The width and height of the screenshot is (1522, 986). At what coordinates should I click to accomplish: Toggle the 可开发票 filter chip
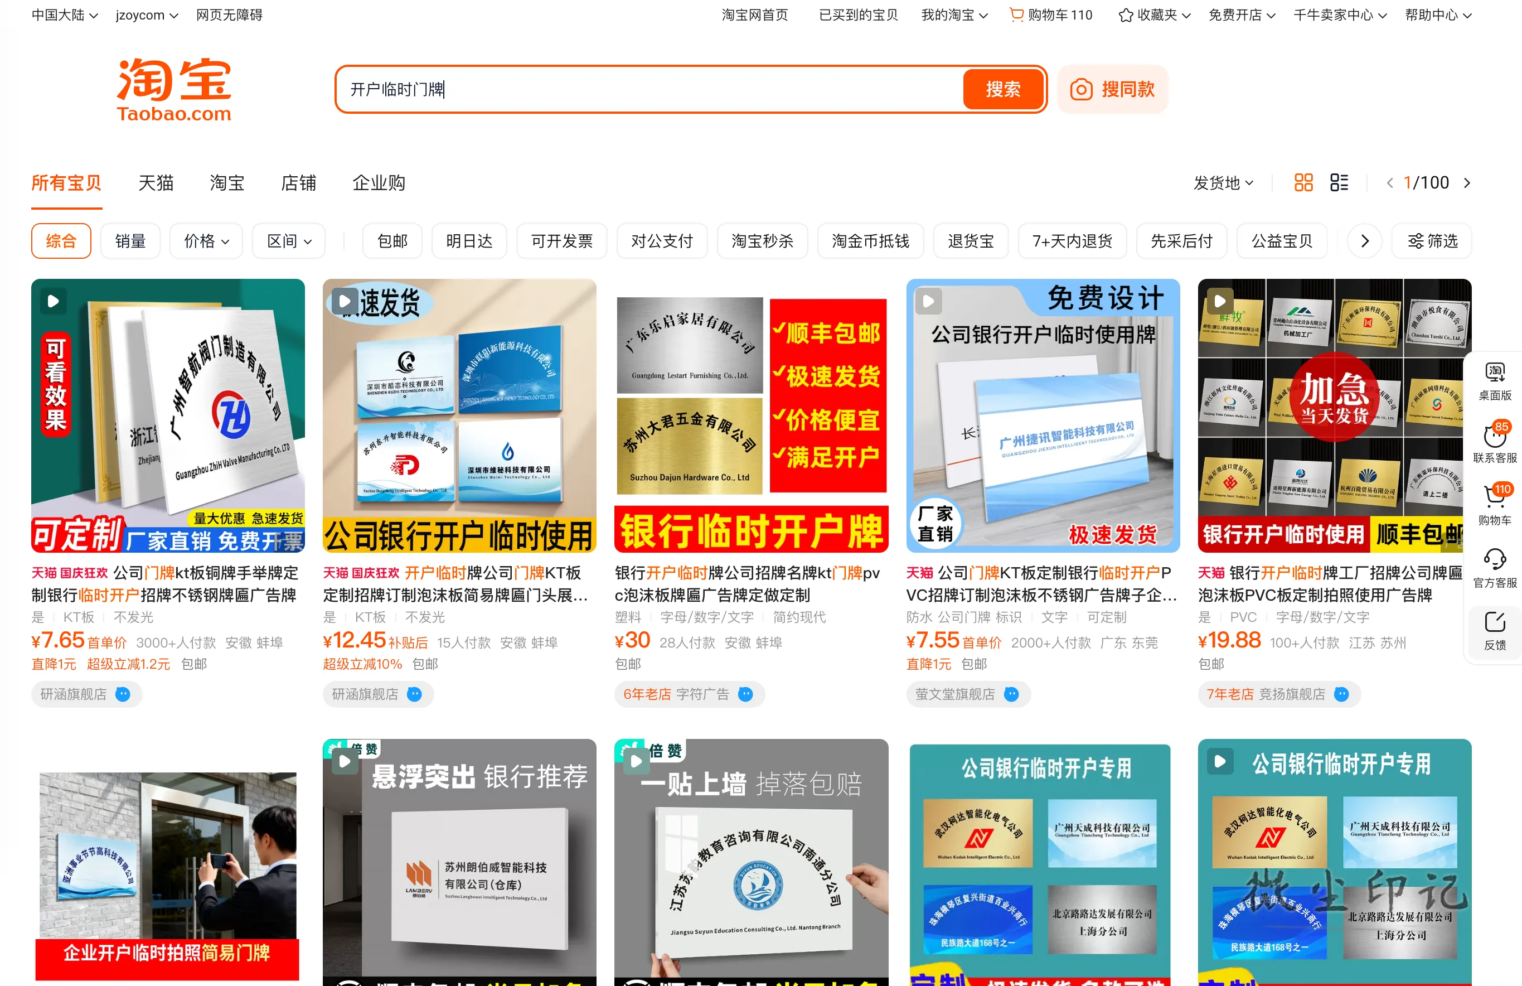[561, 241]
